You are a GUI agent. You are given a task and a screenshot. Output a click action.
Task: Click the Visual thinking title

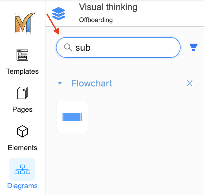click(108, 7)
